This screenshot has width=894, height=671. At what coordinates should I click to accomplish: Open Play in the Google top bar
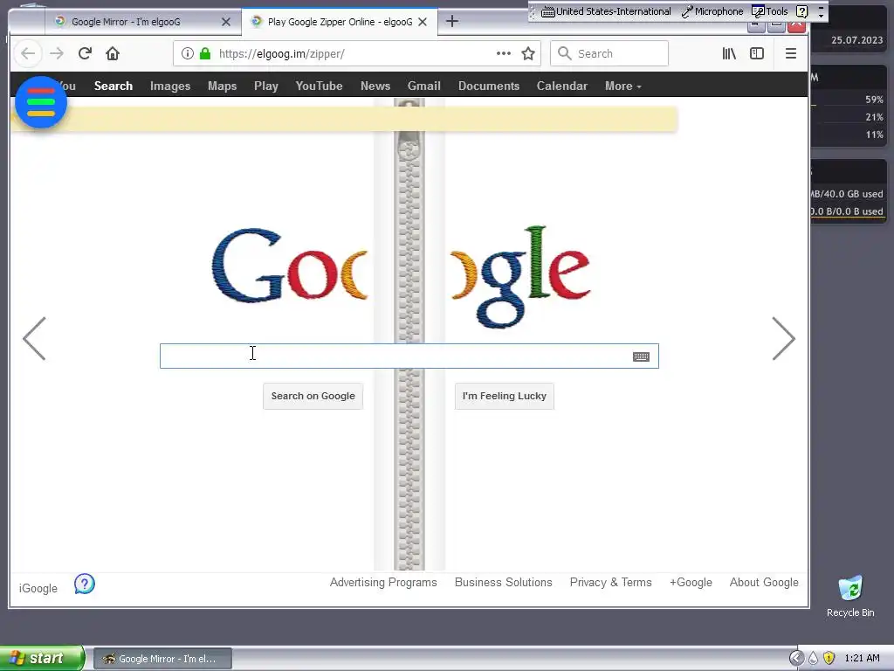coord(266,86)
